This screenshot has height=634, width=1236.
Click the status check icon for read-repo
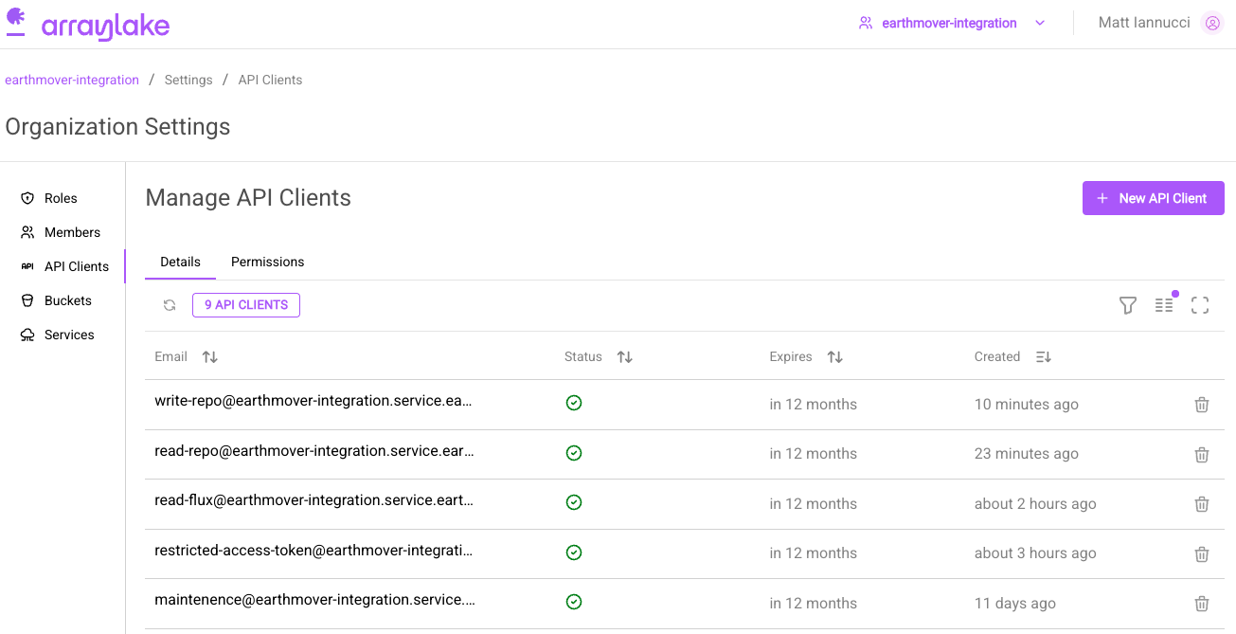click(573, 453)
